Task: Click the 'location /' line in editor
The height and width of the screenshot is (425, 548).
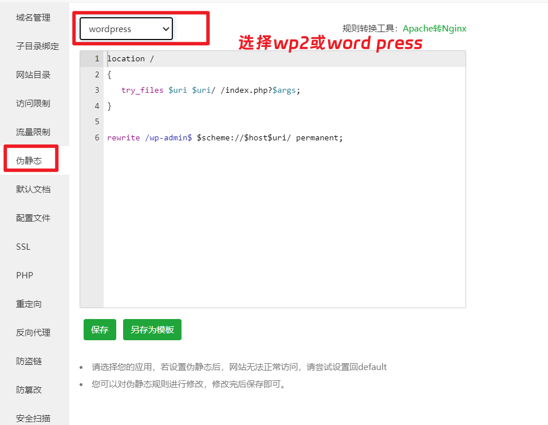Action: pos(131,59)
